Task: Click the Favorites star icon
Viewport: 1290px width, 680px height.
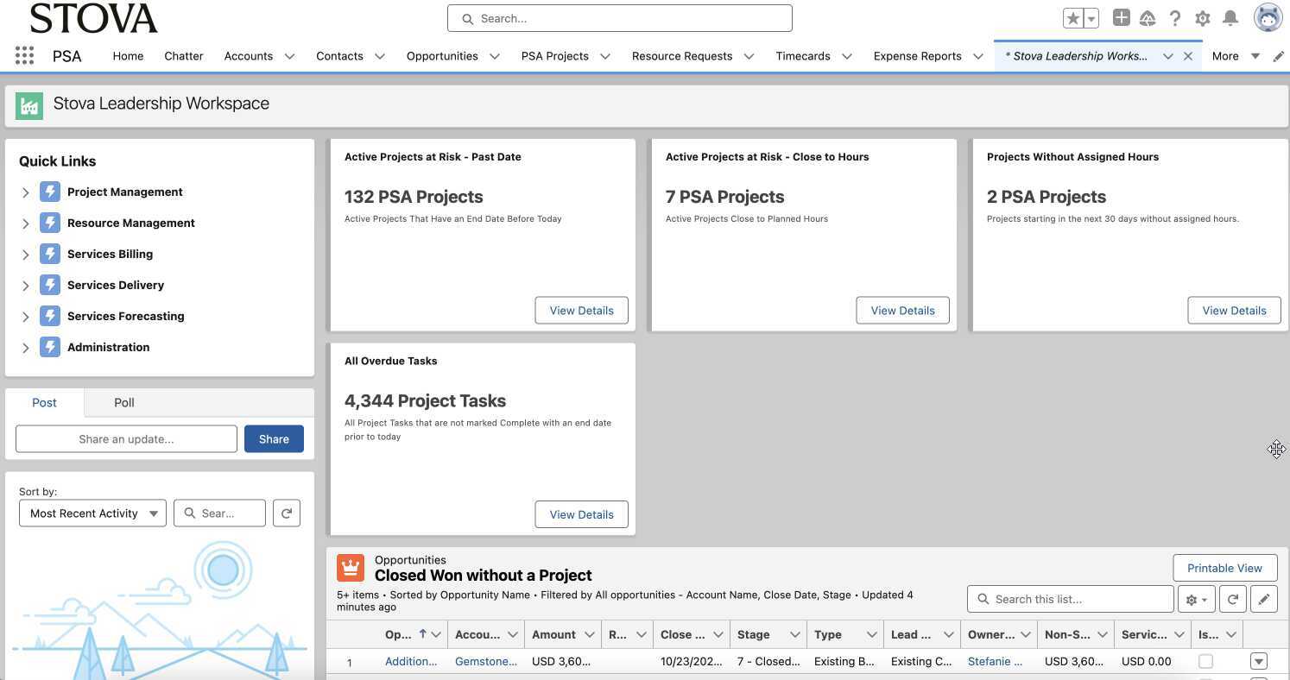Action: pyautogui.click(x=1072, y=18)
